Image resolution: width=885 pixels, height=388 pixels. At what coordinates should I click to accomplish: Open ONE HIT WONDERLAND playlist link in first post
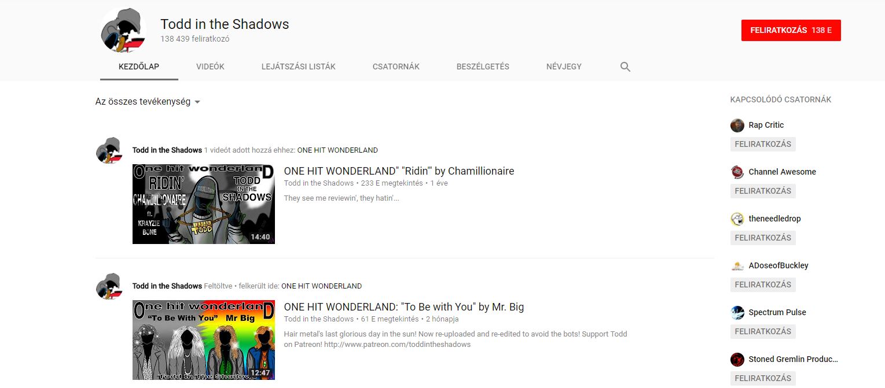(x=337, y=150)
